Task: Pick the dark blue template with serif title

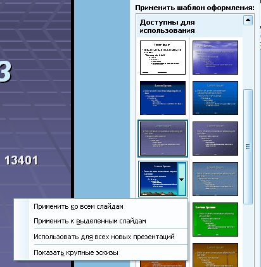Action: click(163, 98)
